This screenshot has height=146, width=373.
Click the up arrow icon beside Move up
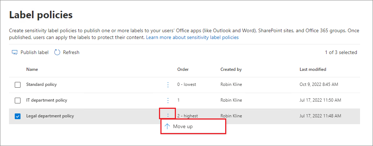click(x=167, y=126)
